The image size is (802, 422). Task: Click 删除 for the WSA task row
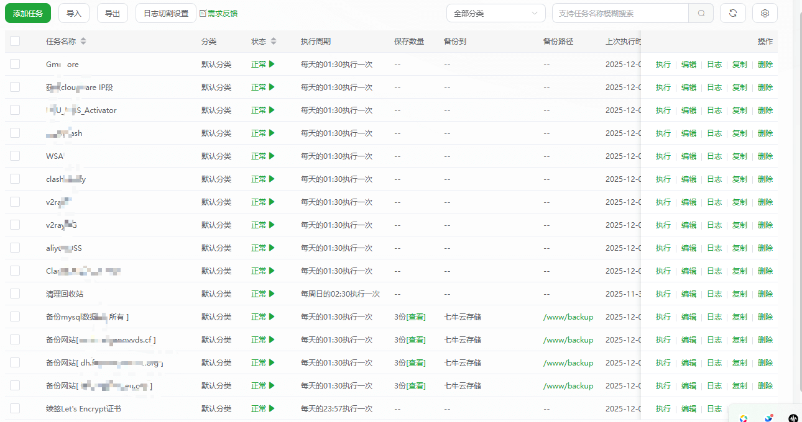(765, 156)
